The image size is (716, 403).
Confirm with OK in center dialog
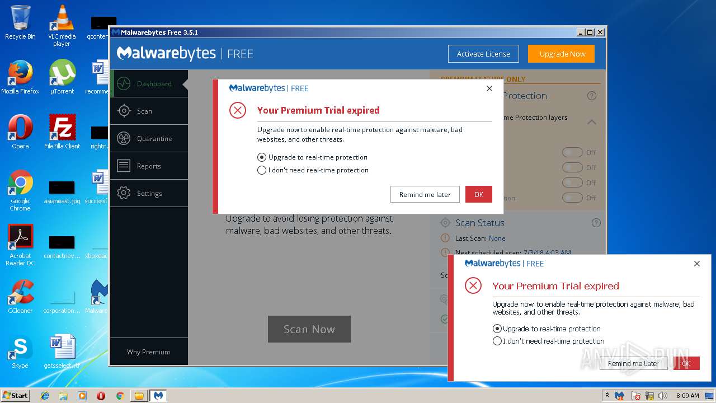pos(479,194)
